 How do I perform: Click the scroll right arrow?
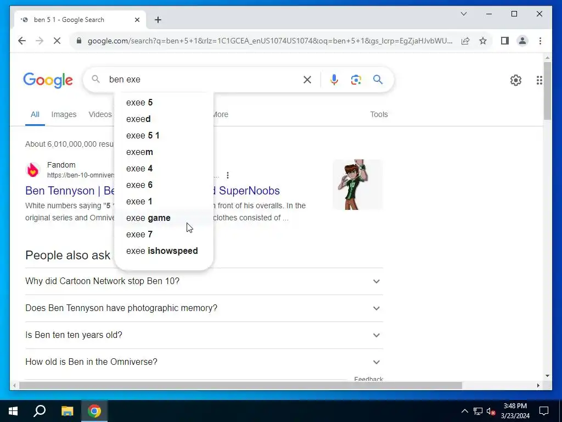coord(538,385)
